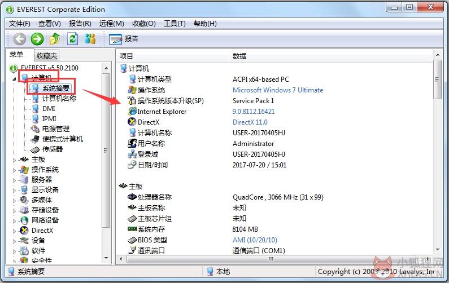Screen dimensions: 449x283
Task: Expand the 存储设备 tree node
Action: pyautogui.click(x=14, y=211)
